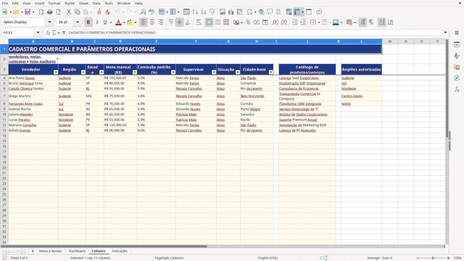Click zoom out minus button
464x261 pixels.
(418, 258)
